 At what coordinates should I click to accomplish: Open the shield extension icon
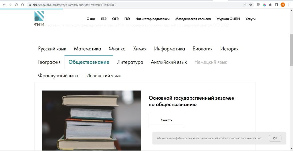[258, 5]
